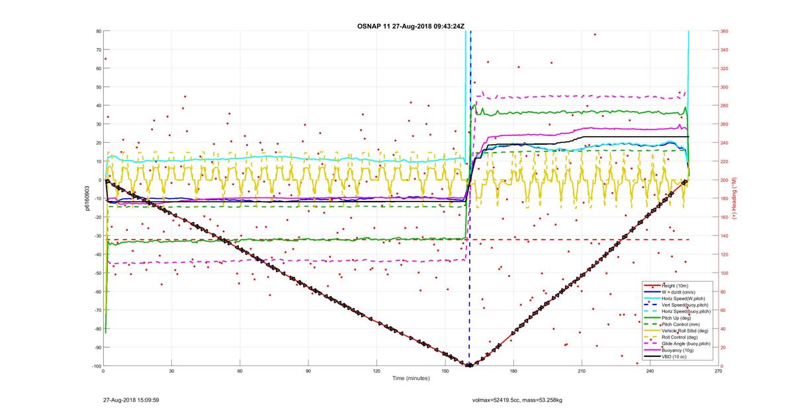Click the right axis tick label '140'
This screenshot has height=411, width=794.
(725, 236)
